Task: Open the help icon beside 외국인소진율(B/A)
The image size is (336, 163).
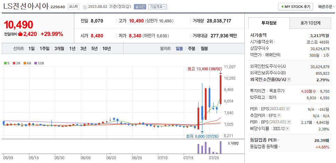Action: pos(289,80)
